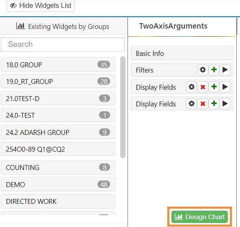Hide the widgets list

(41, 6)
